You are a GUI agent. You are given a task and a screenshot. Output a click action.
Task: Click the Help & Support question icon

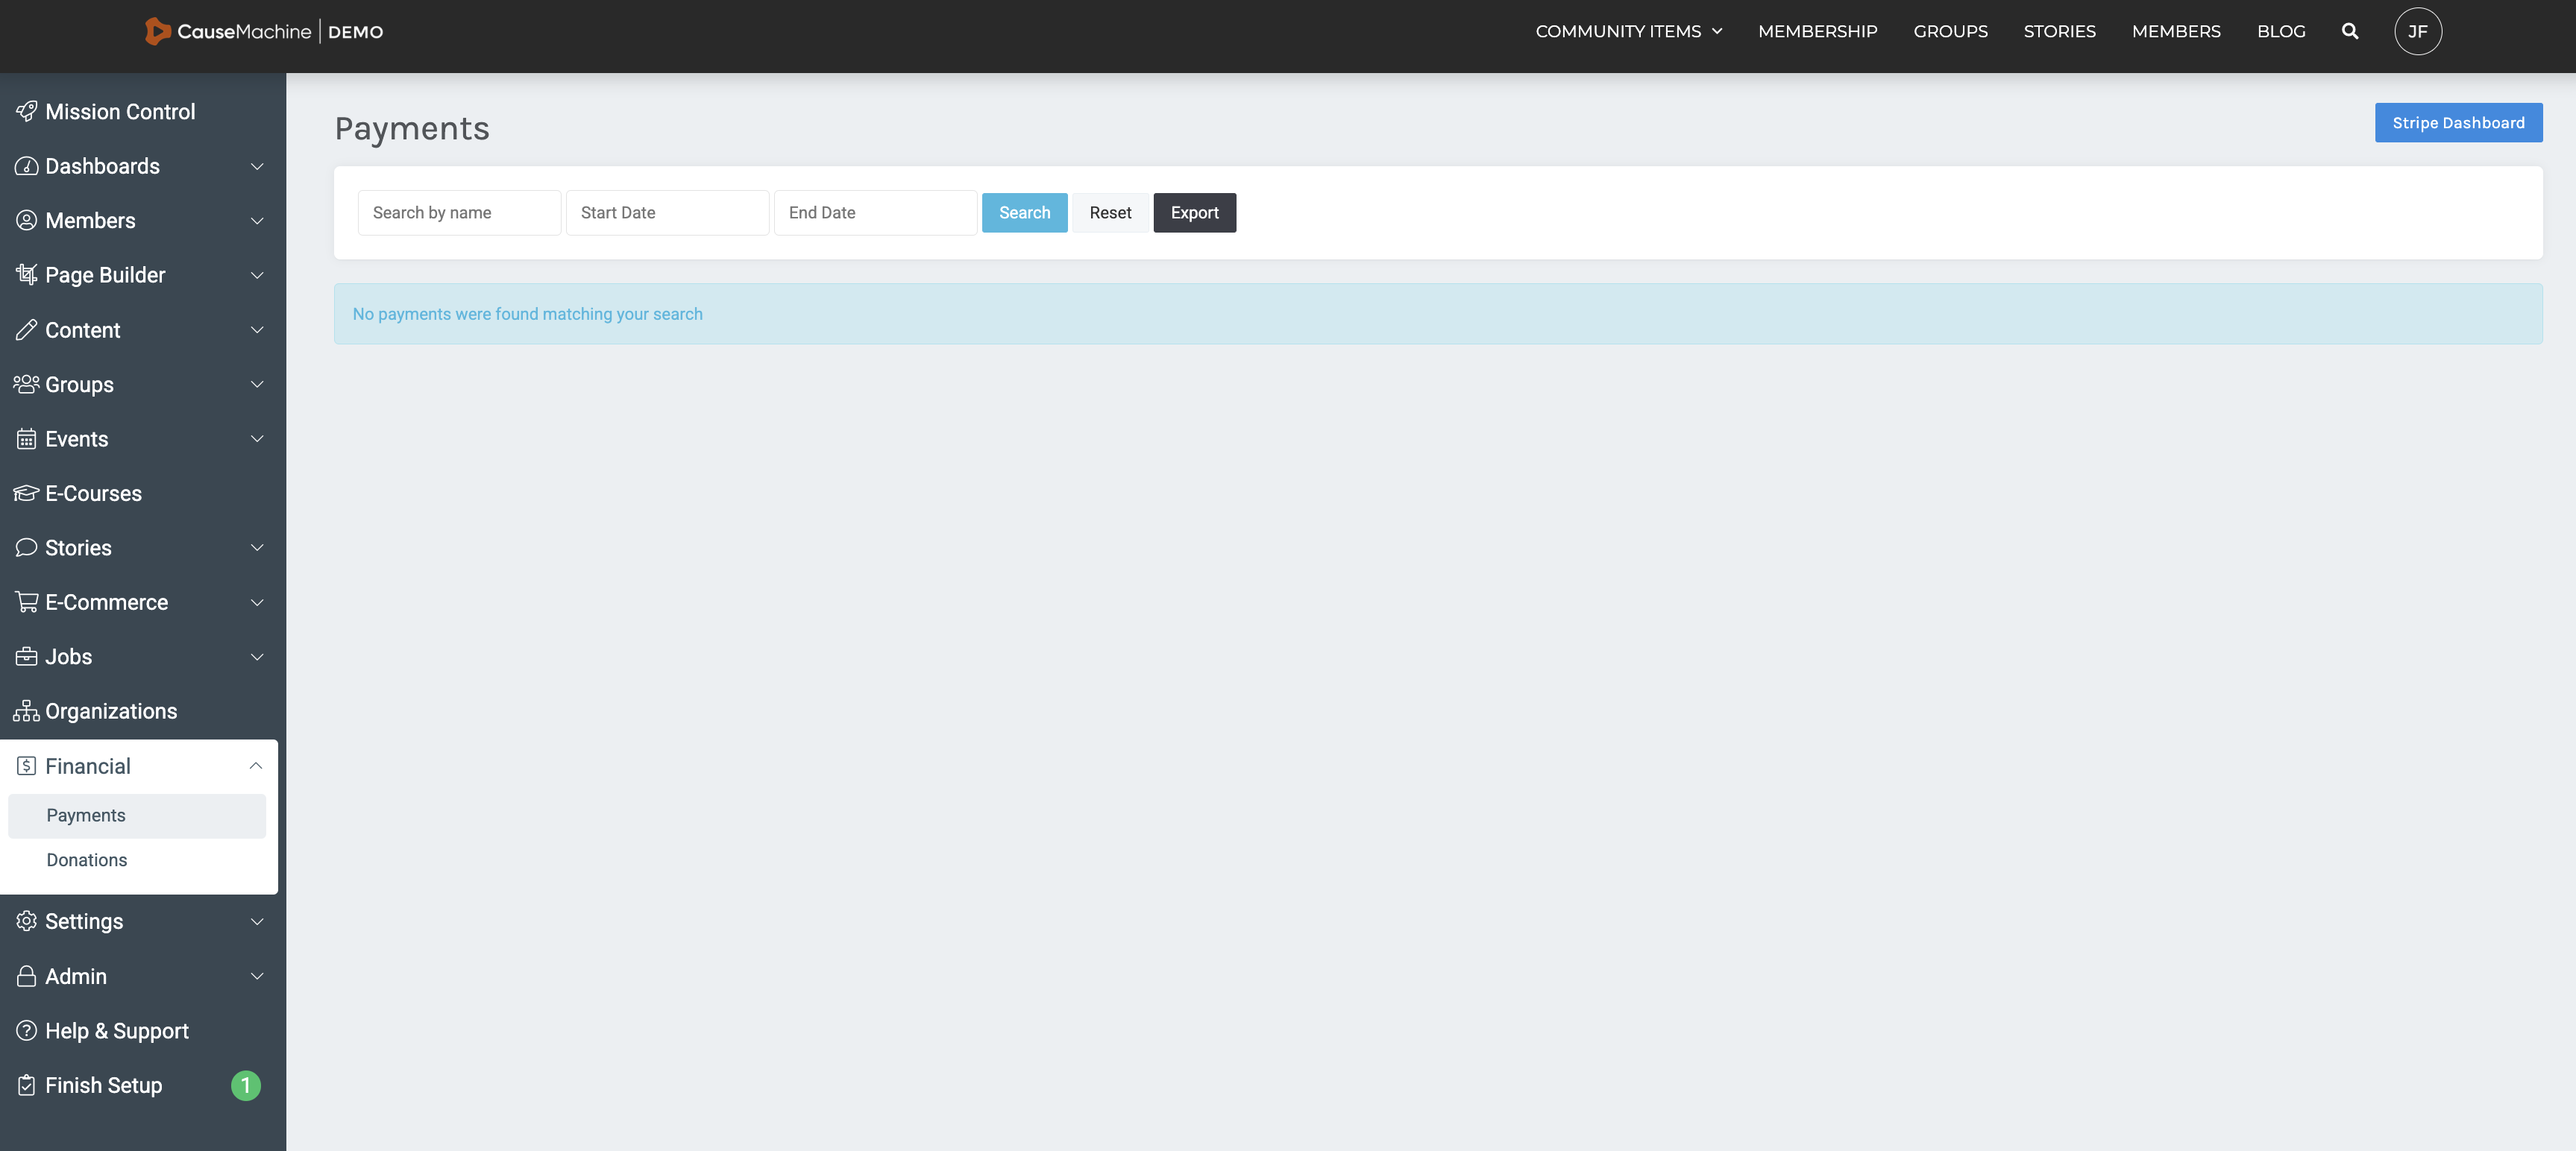coord(26,1030)
